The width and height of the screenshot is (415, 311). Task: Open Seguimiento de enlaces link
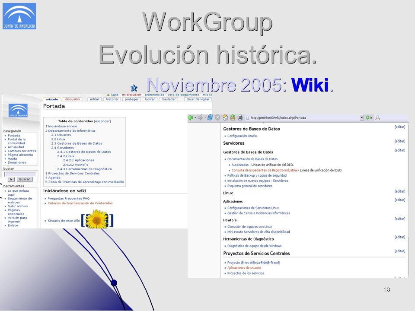click(19, 200)
